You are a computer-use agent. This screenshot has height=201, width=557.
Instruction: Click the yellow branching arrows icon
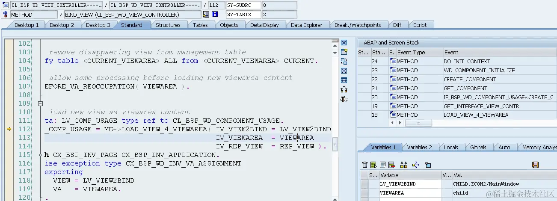click(415, 165)
